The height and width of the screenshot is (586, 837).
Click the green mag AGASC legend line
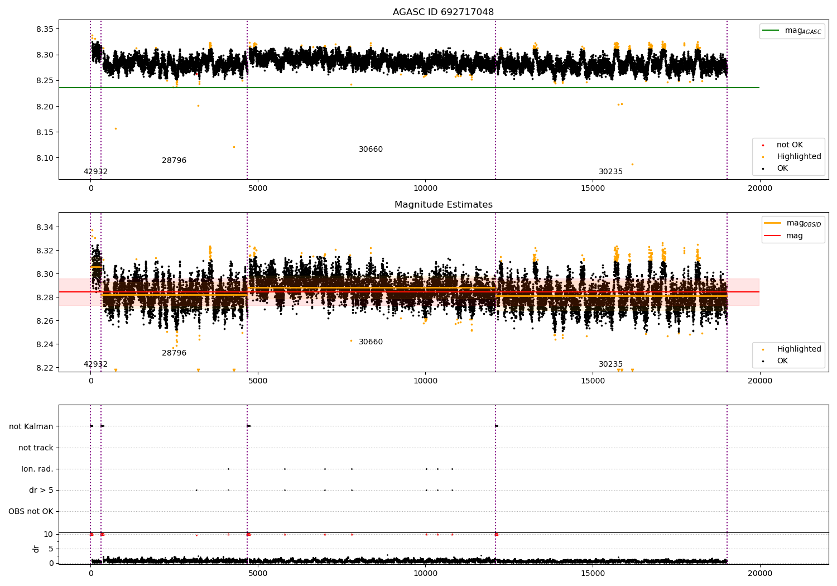pos(771,31)
